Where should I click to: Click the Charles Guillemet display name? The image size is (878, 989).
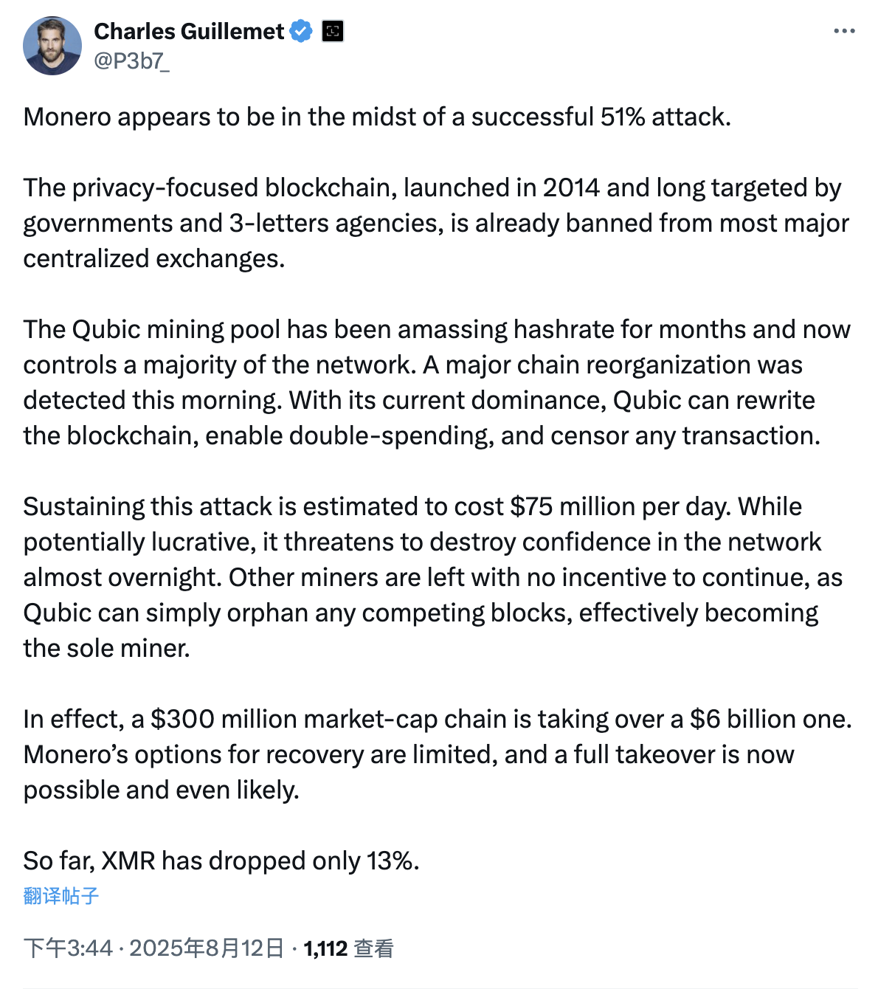[x=189, y=31]
